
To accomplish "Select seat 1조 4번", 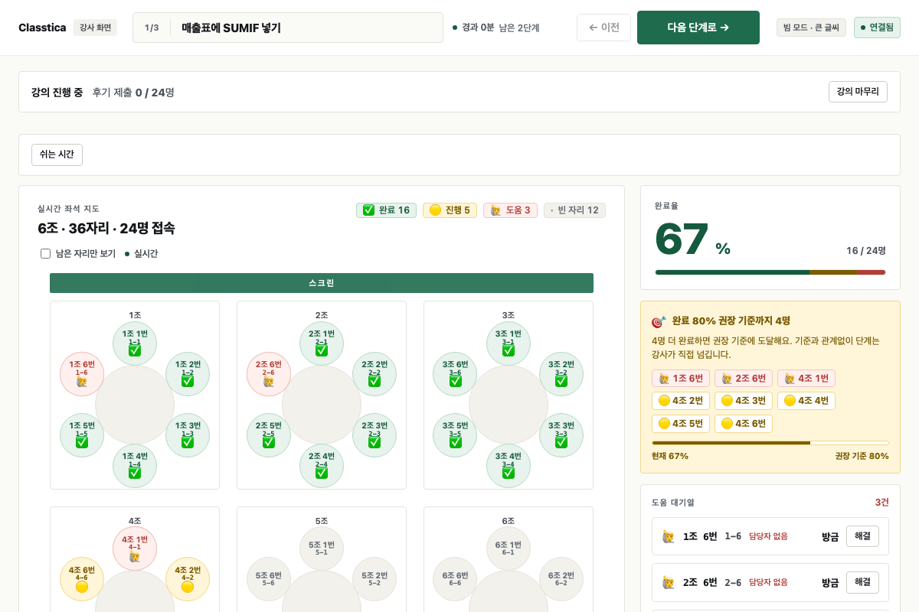I will [135, 466].
